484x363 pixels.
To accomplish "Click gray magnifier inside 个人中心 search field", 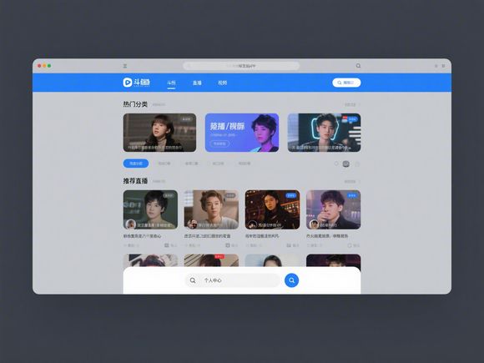I will pyautogui.click(x=193, y=280).
